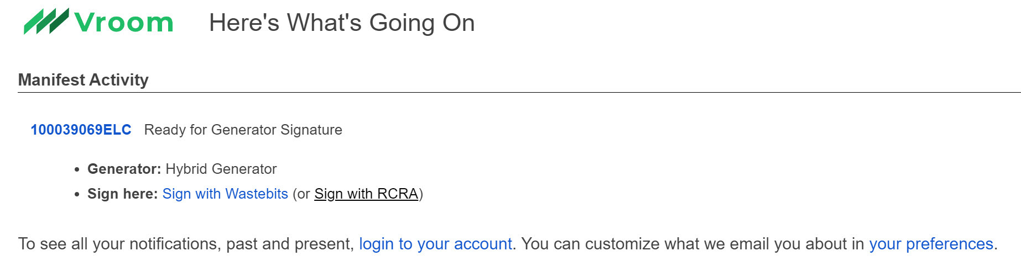Image resolution: width=1021 pixels, height=272 pixels.
Task: Open the login to your account link
Action: pos(435,244)
